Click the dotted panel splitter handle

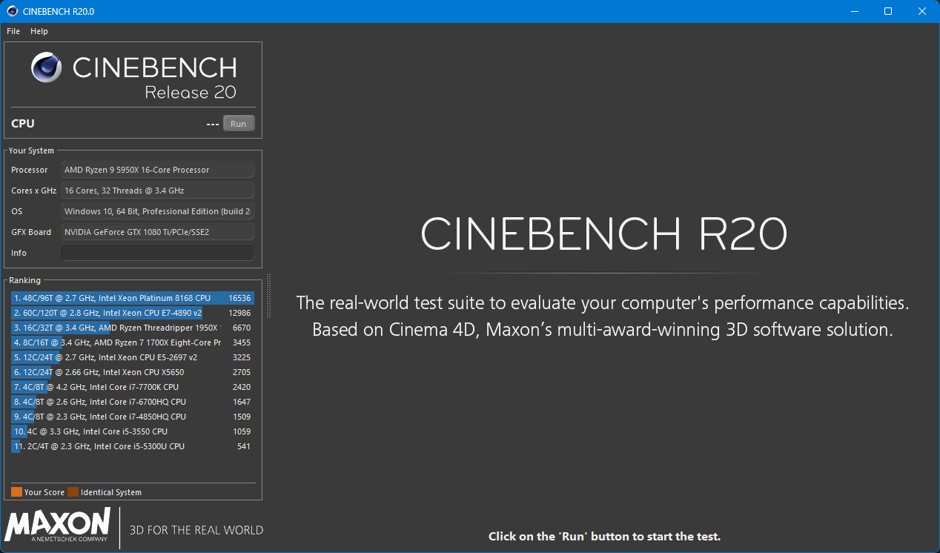click(268, 295)
